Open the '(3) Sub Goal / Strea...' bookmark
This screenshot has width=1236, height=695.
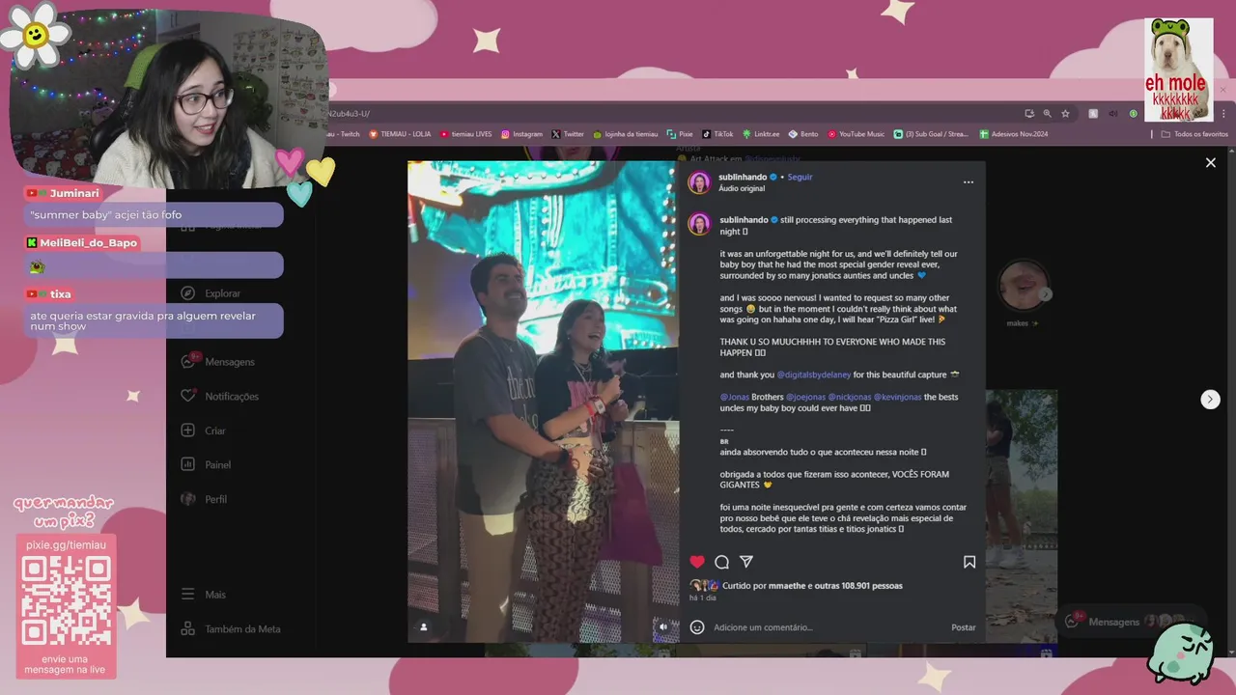[931, 134]
